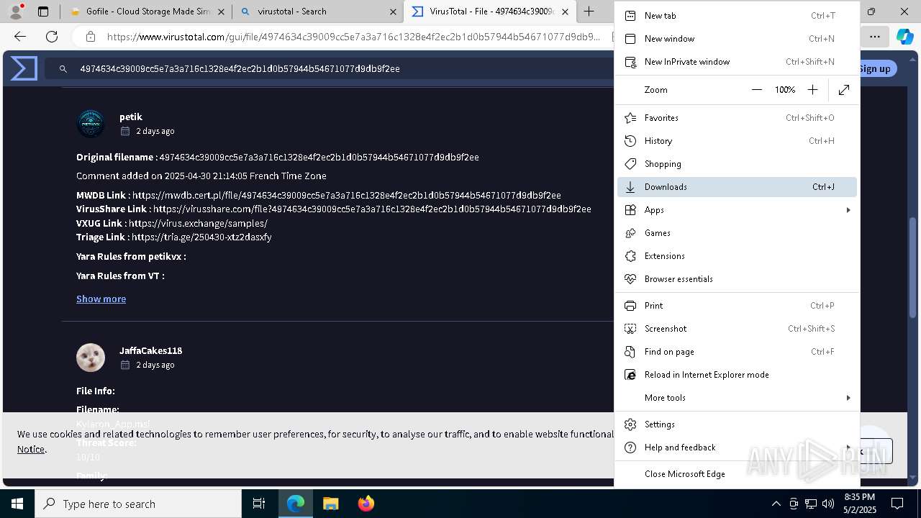Viewport: 921px width, 518px height.
Task: Open the MWDB link URL
Action: tap(347, 196)
